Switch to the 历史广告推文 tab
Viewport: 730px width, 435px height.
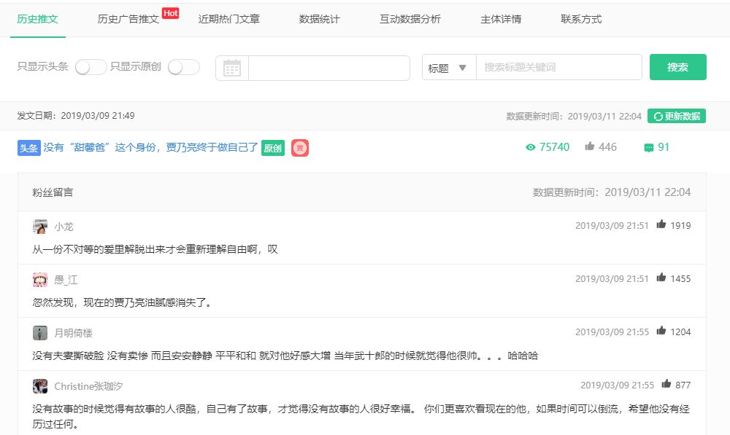click(x=128, y=19)
